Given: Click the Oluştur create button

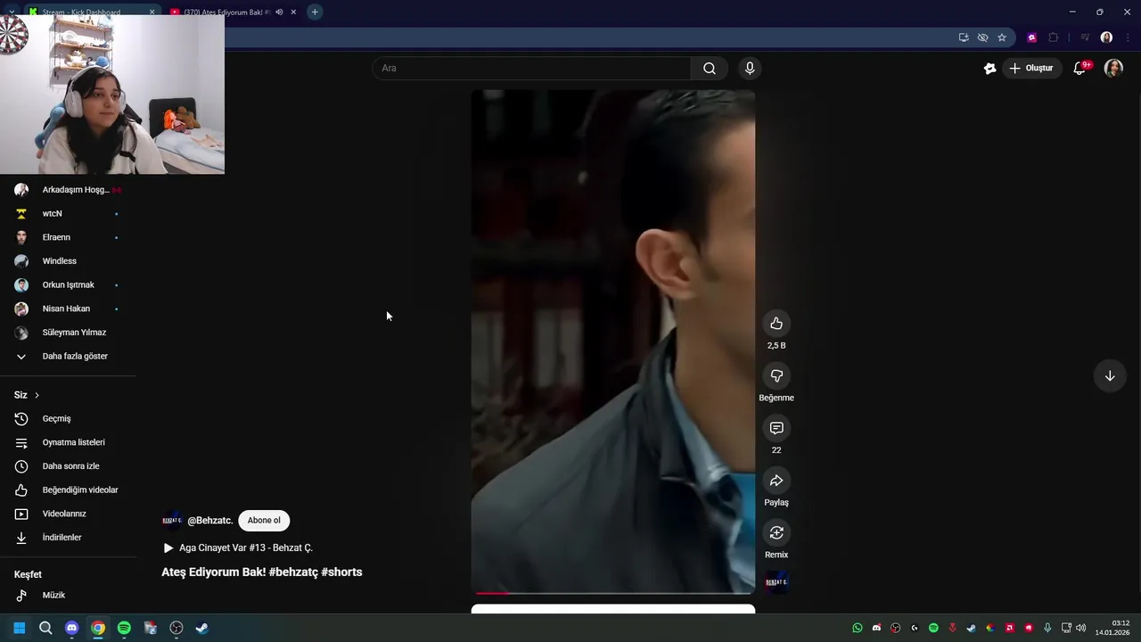Looking at the screenshot, I should click(1031, 69).
